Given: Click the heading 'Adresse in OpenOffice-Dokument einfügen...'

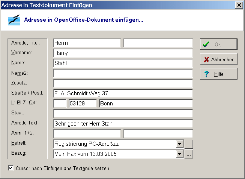Looking at the screenshot, I should tap(84, 20).
